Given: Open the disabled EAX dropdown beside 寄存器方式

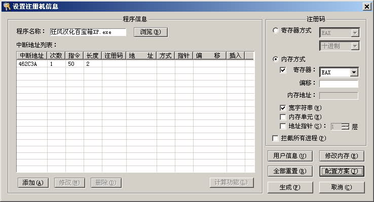Looking at the screenshot, I should [x=355, y=33].
